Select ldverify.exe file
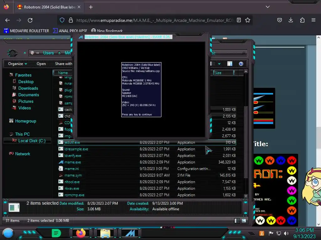 point(73,156)
